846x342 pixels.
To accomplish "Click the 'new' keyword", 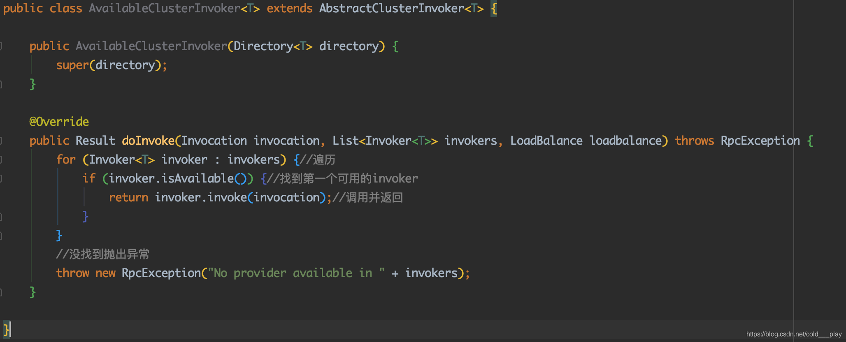I will click(105, 273).
